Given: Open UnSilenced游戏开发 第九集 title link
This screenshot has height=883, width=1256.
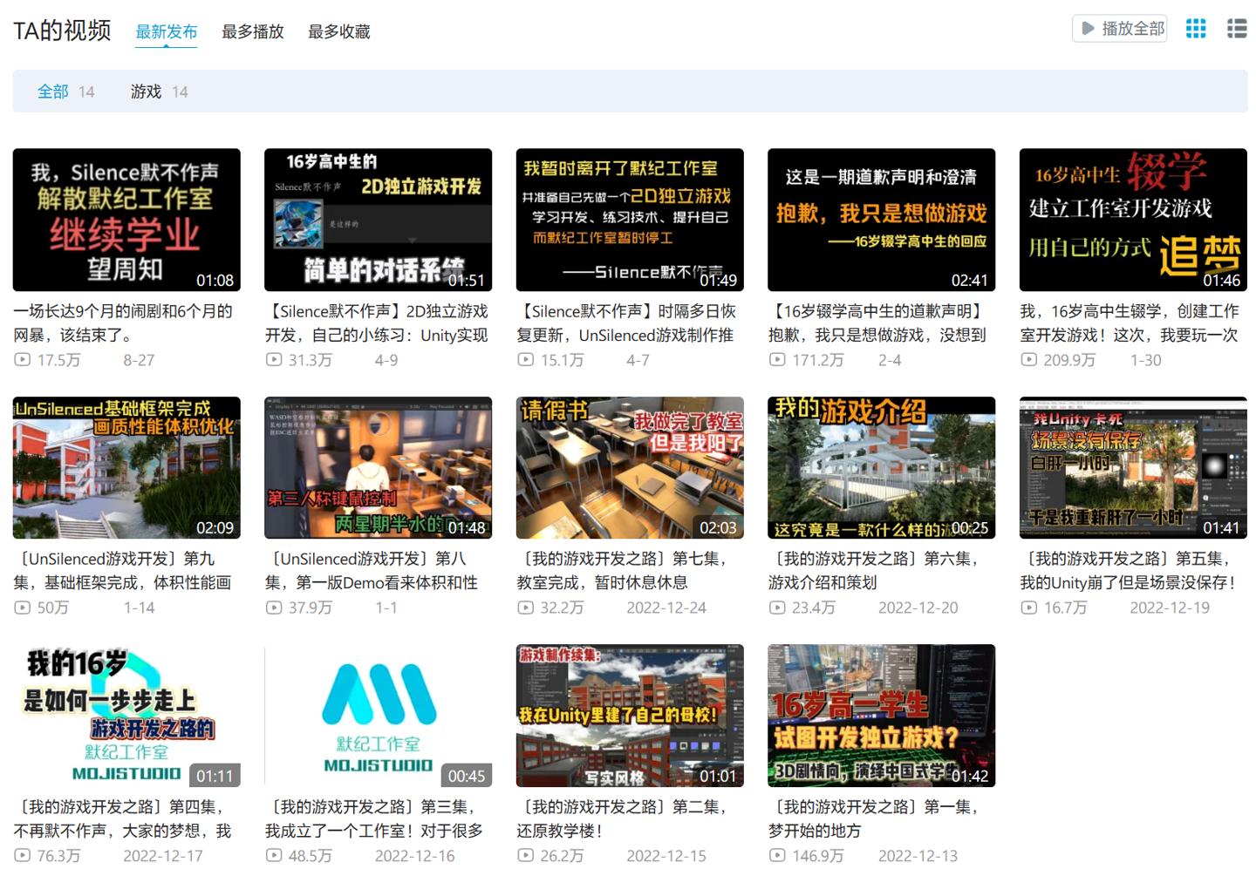Looking at the screenshot, I should pyautogui.click(x=124, y=570).
